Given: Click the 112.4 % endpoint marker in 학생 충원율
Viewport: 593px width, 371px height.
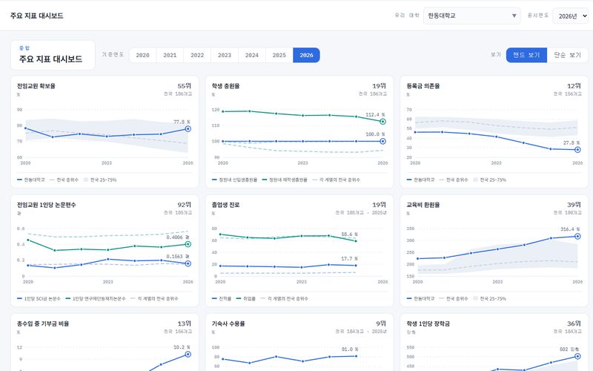Looking at the screenshot, I should (x=382, y=122).
